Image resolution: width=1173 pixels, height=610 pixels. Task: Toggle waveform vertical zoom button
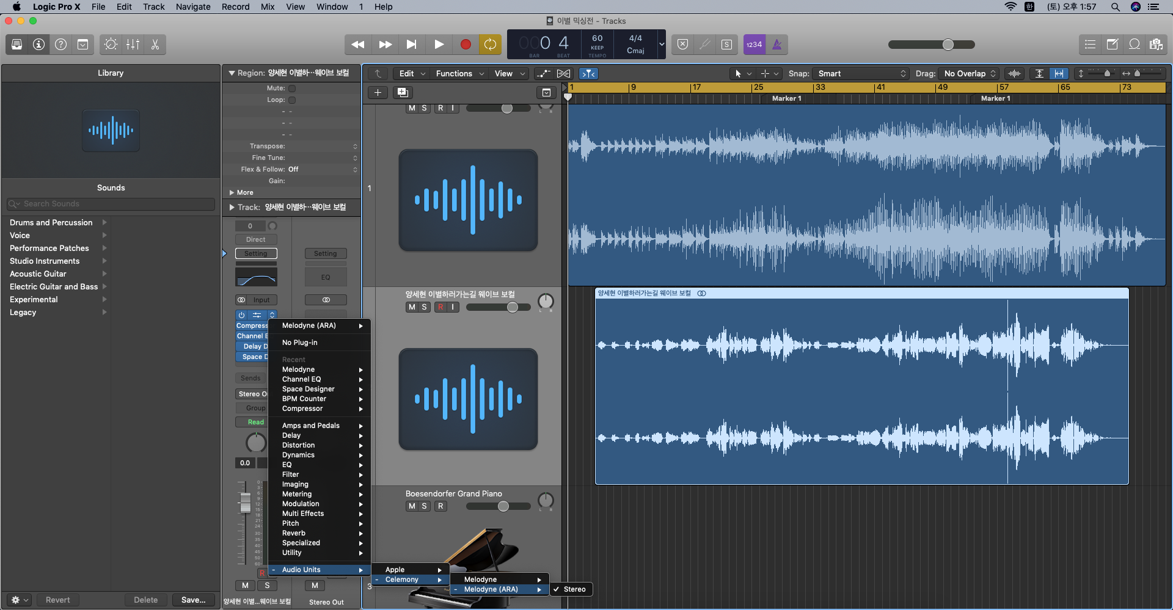pos(1015,74)
